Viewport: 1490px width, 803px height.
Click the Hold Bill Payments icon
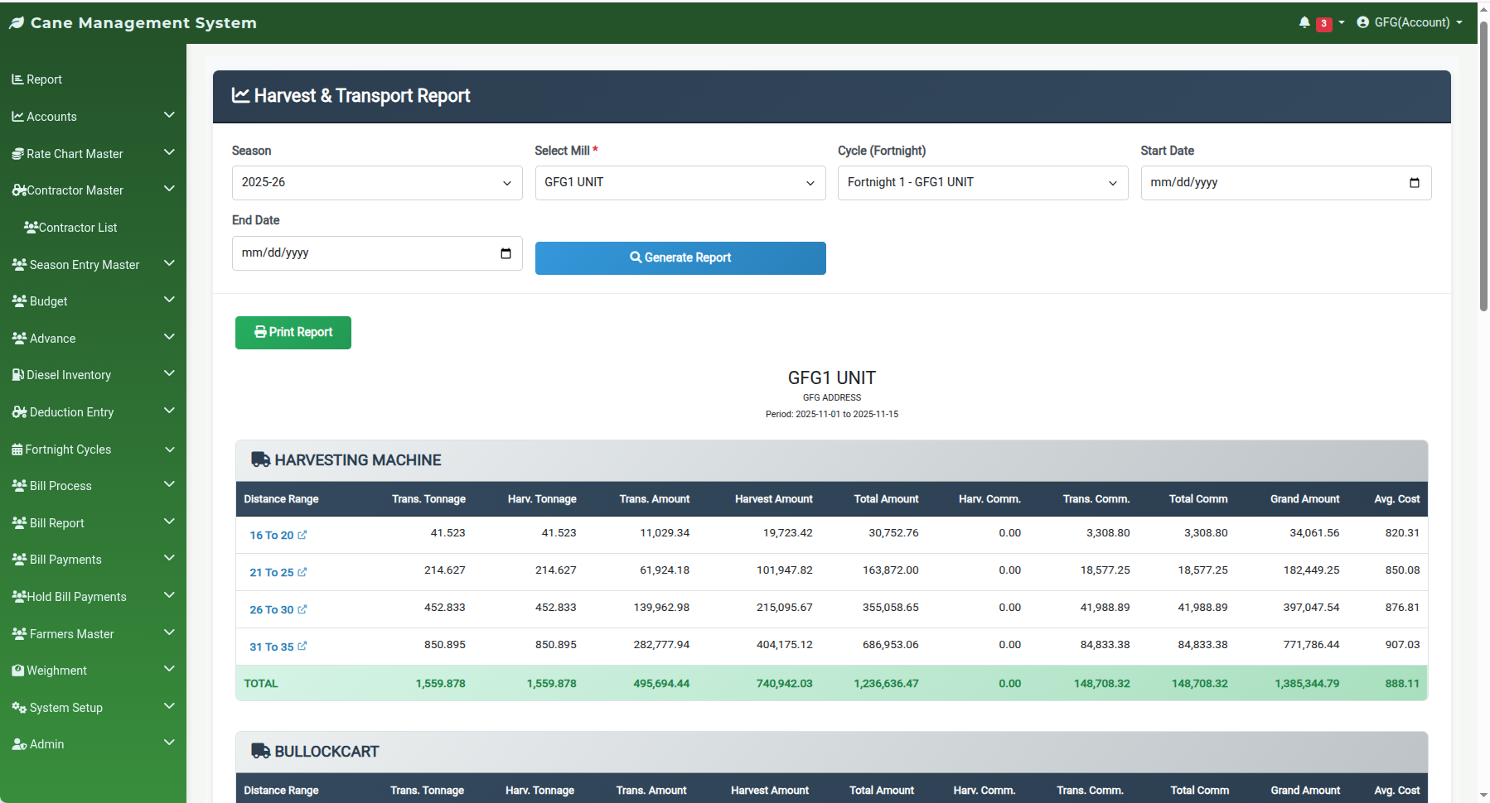pyautogui.click(x=19, y=596)
